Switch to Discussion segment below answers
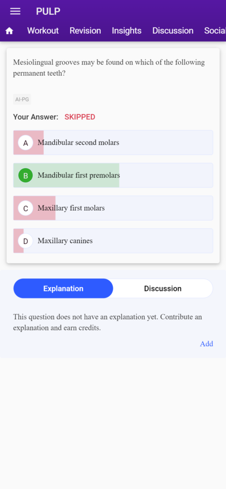 163,288
